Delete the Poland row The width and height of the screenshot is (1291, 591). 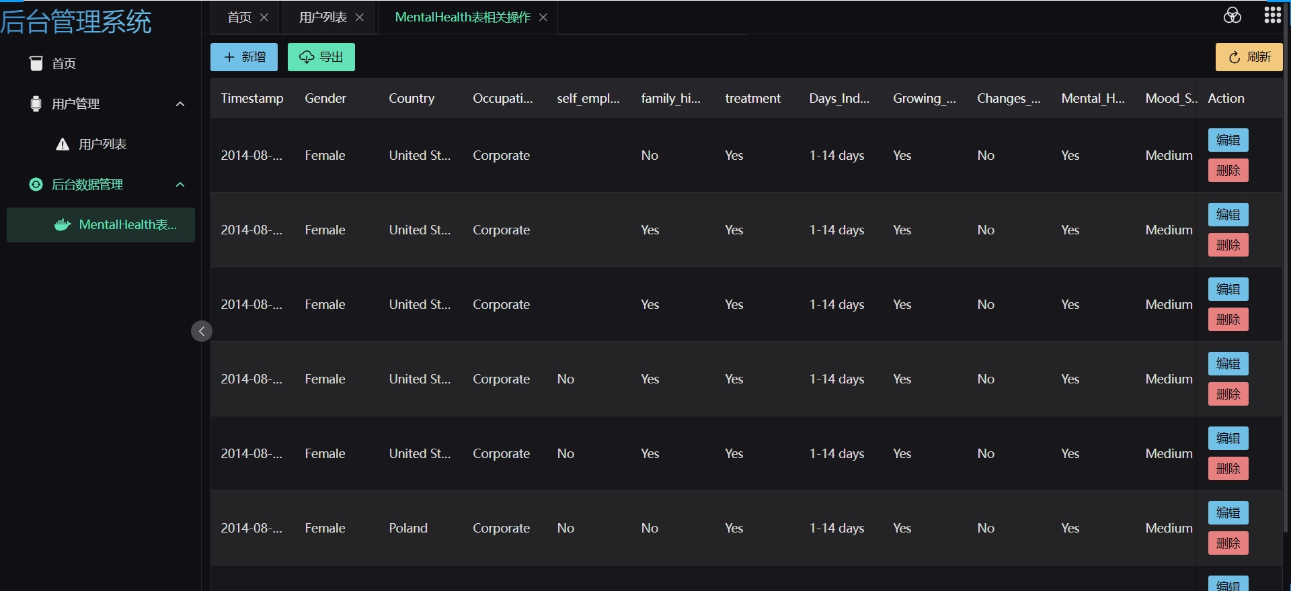[x=1228, y=543]
